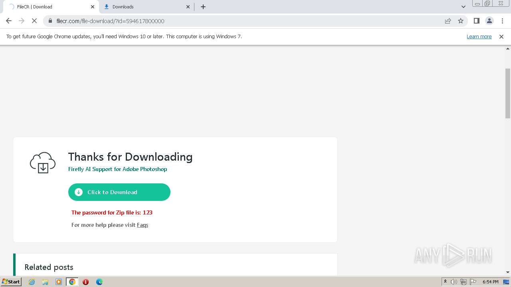Select the Zip password text

pyautogui.click(x=112, y=212)
